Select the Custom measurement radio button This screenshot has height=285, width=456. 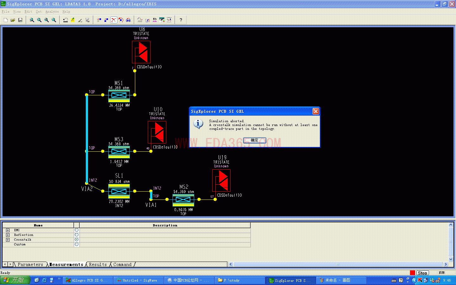coord(77,244)
